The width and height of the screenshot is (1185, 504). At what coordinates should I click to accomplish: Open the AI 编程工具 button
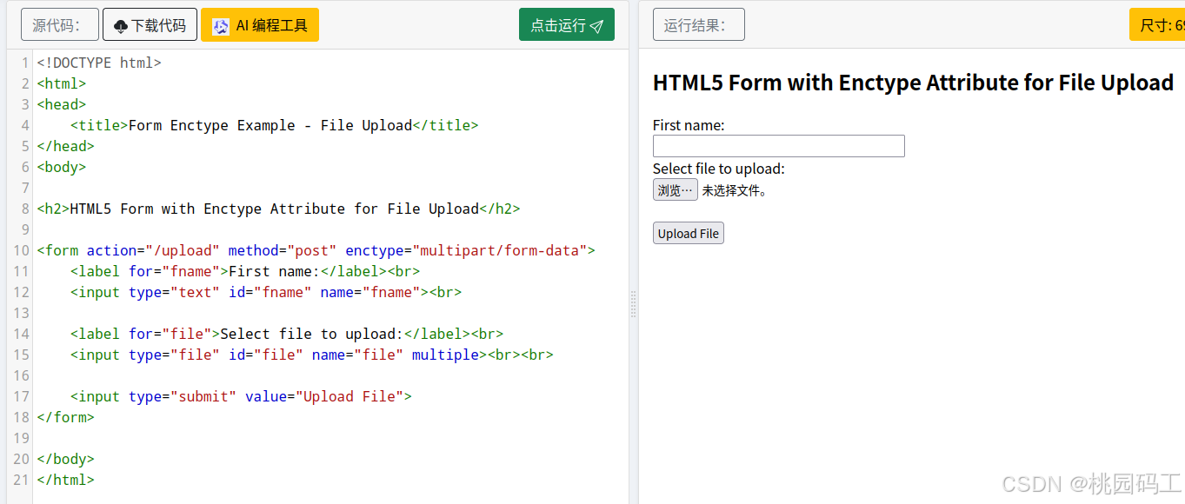click(260, 25)
